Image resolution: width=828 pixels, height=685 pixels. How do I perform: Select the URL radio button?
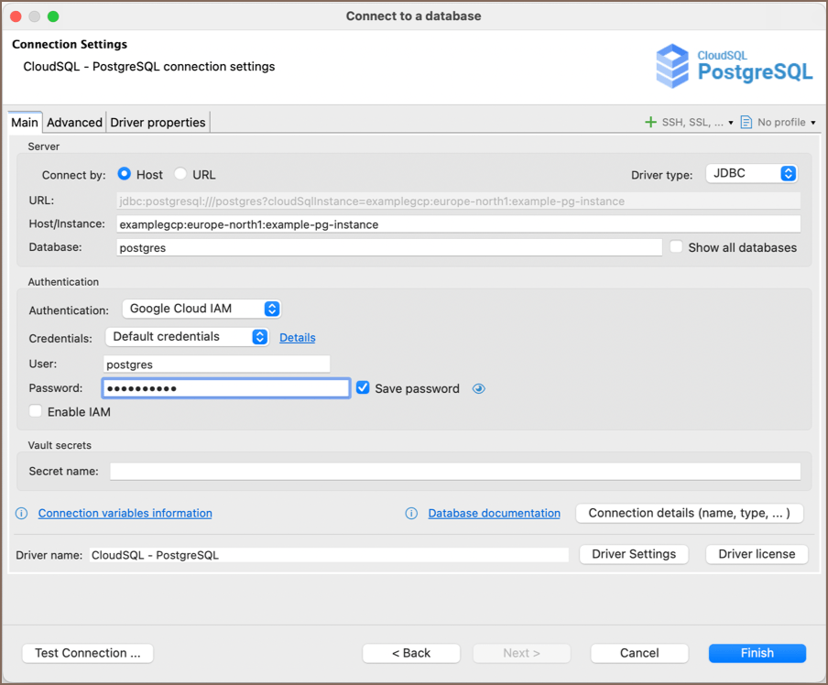tap(180, 174)
